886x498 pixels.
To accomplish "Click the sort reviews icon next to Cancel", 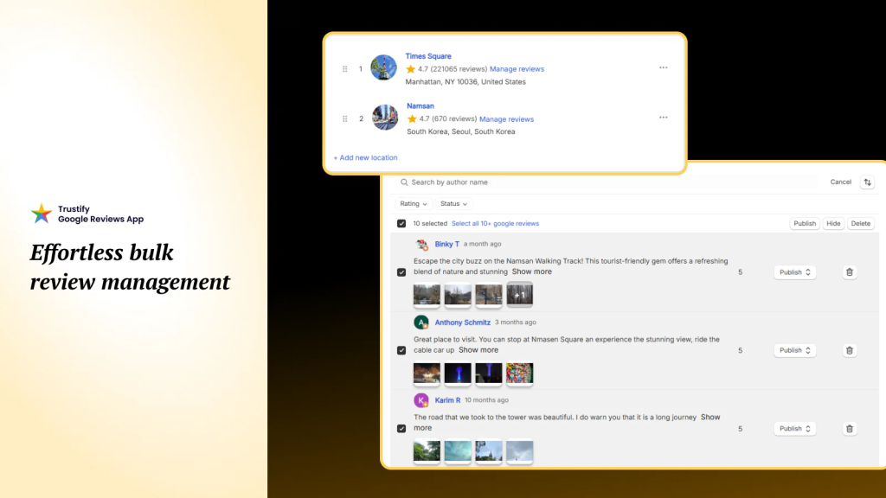I will [867, 182].
